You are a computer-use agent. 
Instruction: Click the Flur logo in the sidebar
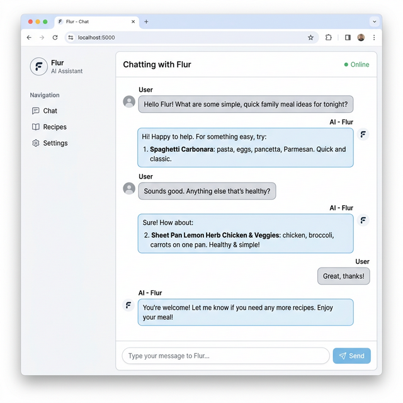tap(39, 66)
